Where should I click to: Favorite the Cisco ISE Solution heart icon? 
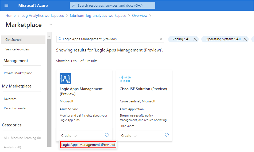(167, 135)
